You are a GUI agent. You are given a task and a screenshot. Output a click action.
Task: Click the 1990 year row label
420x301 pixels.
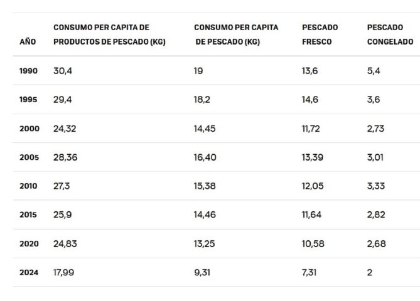tap(28, 71)
